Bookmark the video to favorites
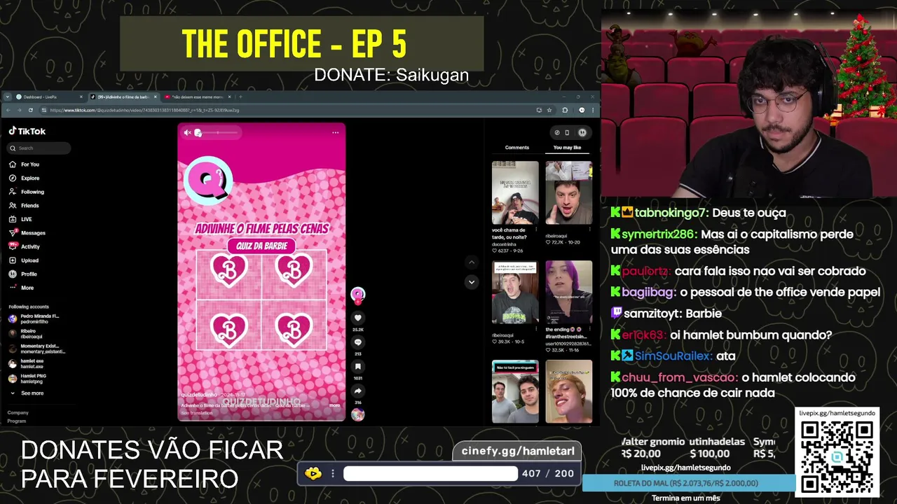The width and height of the screenshot is (897, 504). click(357, 366)
